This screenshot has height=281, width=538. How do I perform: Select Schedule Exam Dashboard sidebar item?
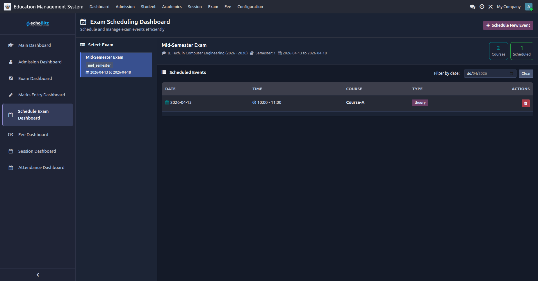click(x=38, y=115)
